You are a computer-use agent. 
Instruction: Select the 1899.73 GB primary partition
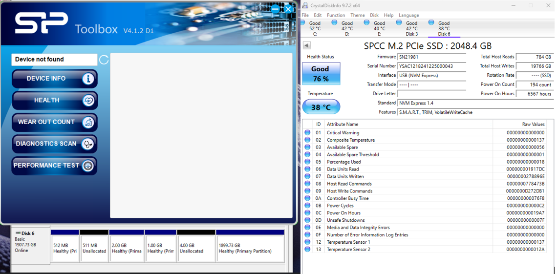[250, 248]
